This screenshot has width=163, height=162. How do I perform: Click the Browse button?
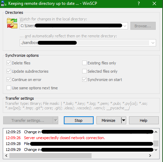[143, 26]
